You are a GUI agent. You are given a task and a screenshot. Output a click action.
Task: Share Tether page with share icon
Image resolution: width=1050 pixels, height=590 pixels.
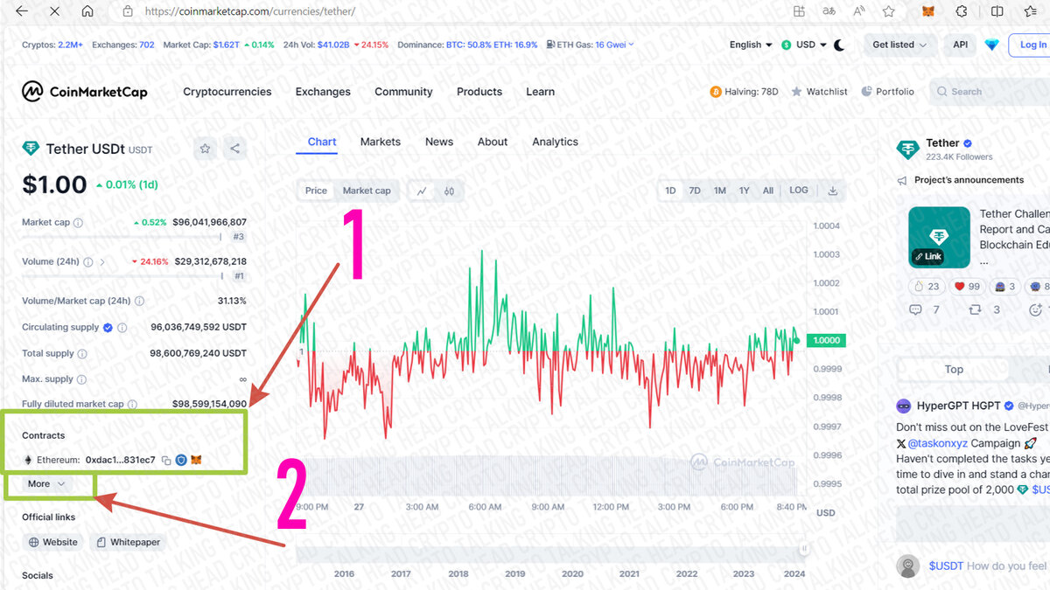tap(234, 149)
